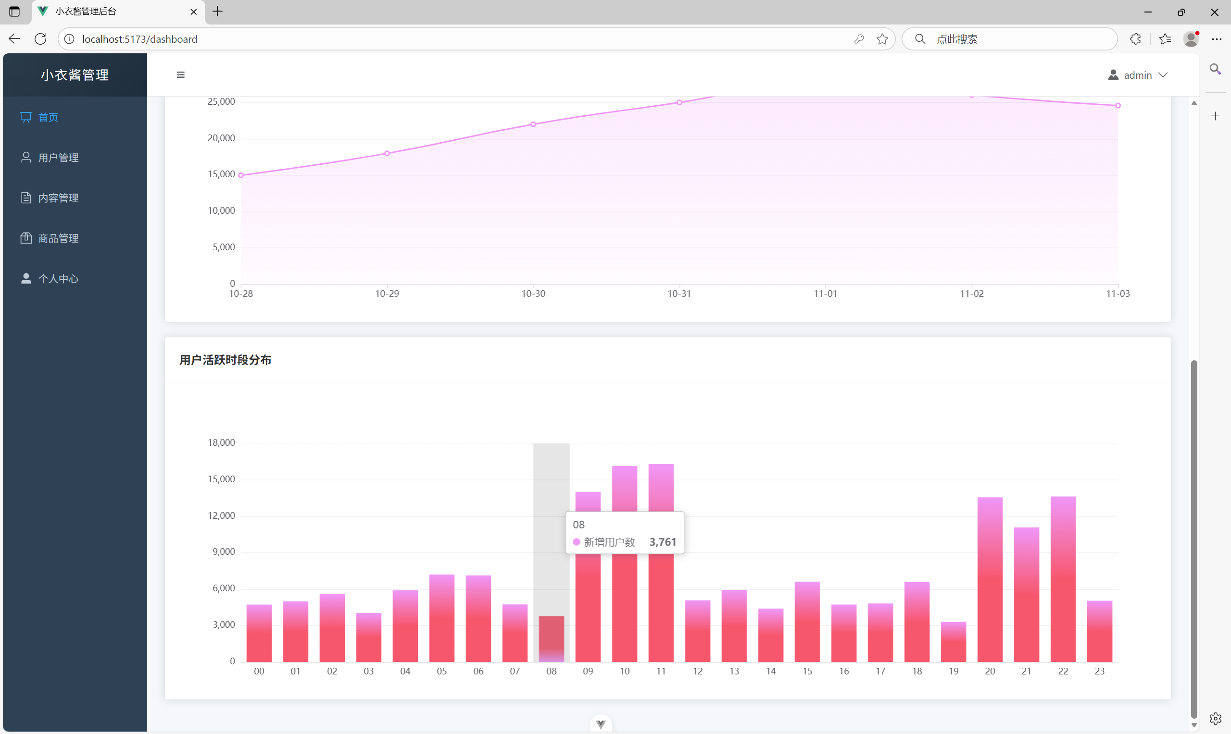
Task: Bookmark page with the star icon
Action: click(x=882, y=38)
